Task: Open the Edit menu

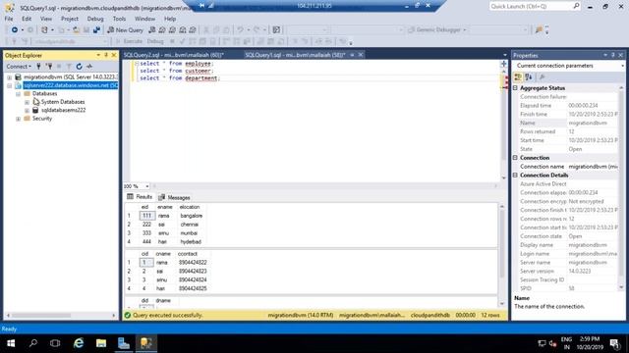Action: pos(27,19)
